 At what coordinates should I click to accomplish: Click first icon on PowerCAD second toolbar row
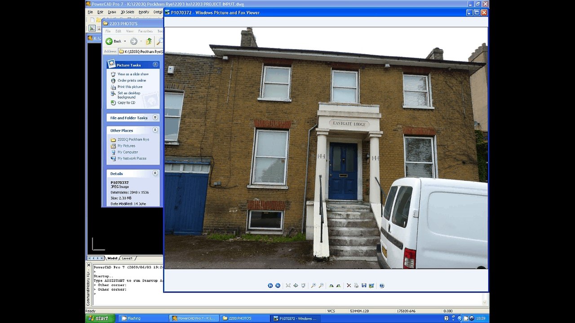92,28
